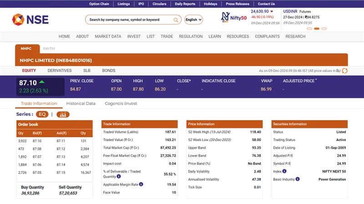
Task: Open the DERIVATIVES tab
Action: click(x=60, y=71)
